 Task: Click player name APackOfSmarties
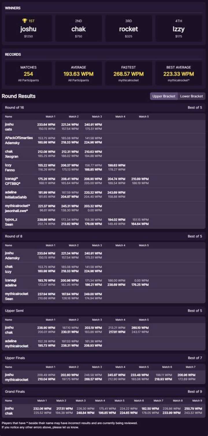coord(19,138)
